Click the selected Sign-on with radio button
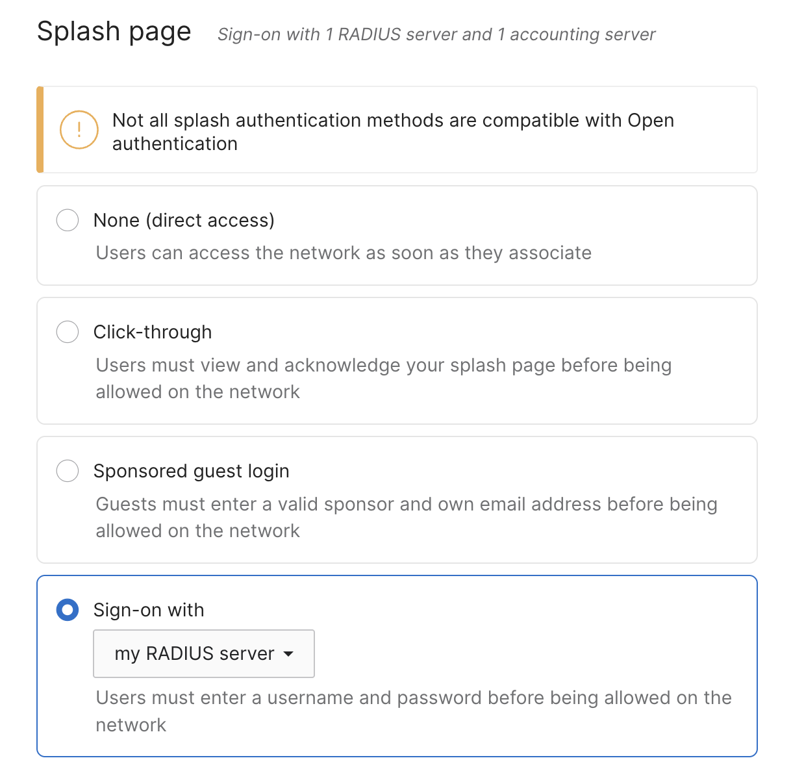The height and width of the screenshot is (769, 804). 68,610
